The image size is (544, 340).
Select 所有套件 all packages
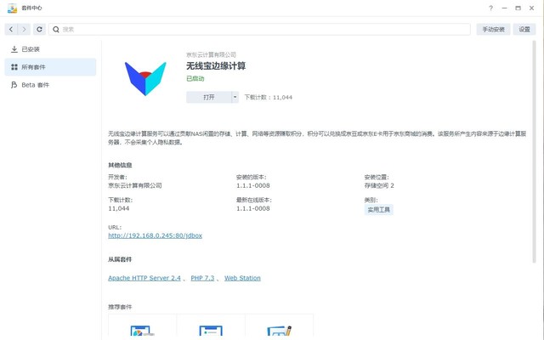[50, 67]
